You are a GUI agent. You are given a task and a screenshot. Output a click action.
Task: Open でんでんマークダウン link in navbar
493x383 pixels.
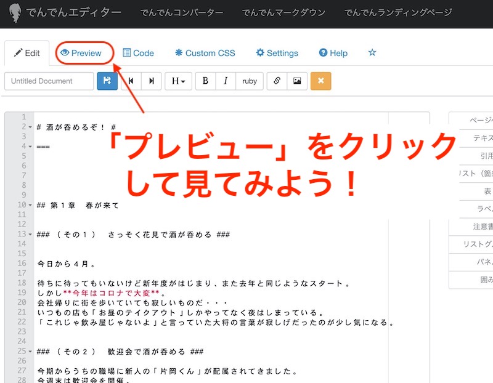pyautogui.click(x=283, y=12)
